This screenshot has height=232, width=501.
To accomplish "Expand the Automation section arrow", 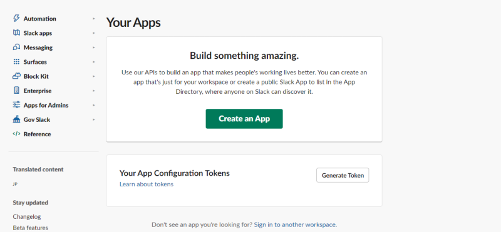I will (93, 19).
